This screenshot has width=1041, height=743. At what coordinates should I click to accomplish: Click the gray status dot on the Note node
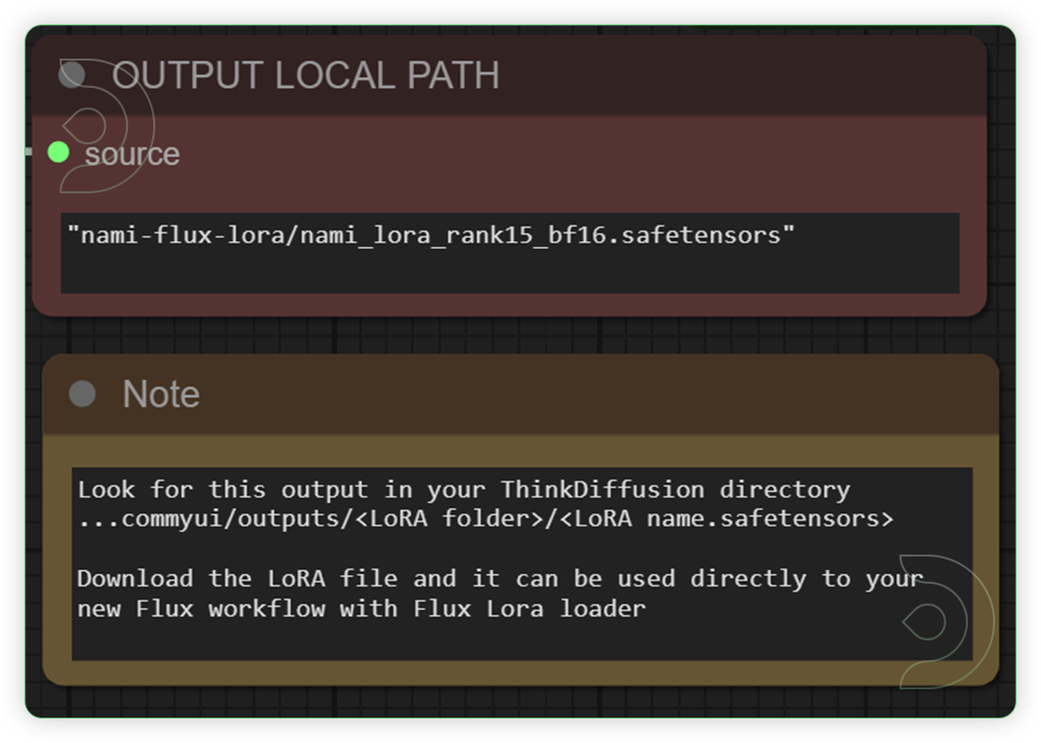pos(84,394)
